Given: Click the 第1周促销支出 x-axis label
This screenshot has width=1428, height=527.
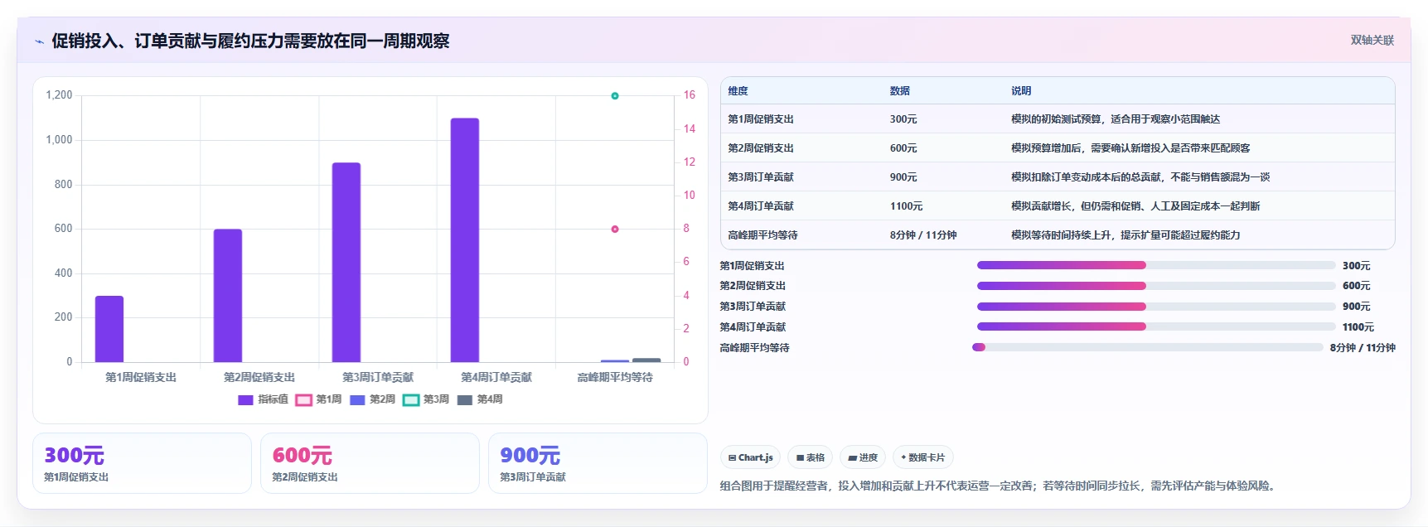Looking at the screenshot, I should (141, 377).
